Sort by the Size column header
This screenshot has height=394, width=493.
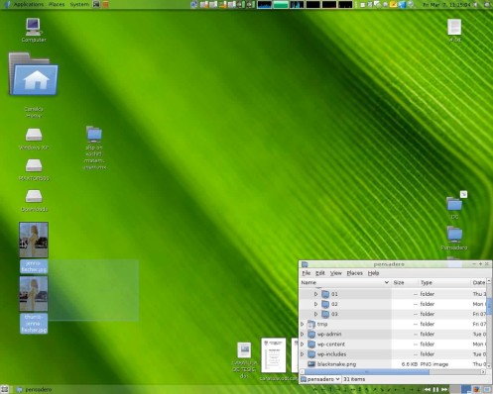pos(404,282)
